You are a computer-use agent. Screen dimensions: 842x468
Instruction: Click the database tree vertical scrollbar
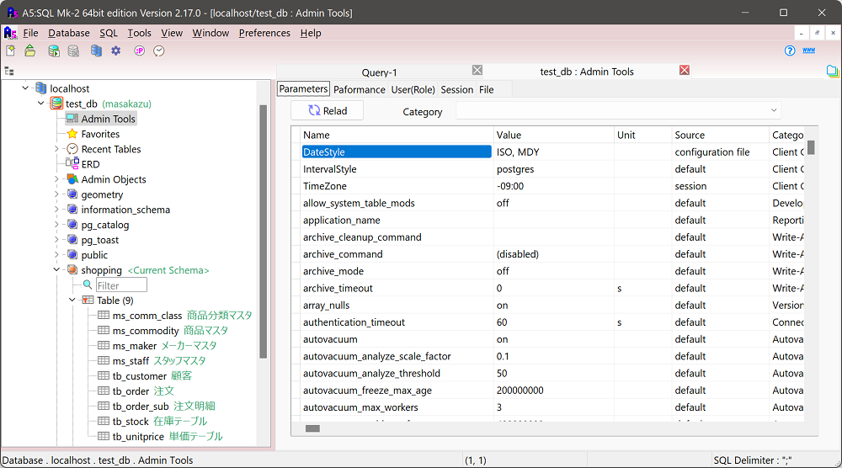[263, 231]
